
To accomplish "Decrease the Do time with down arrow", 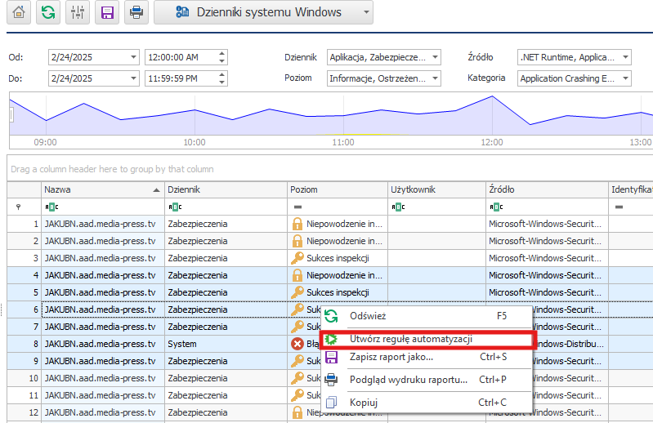I will click(x=222, y=82).
